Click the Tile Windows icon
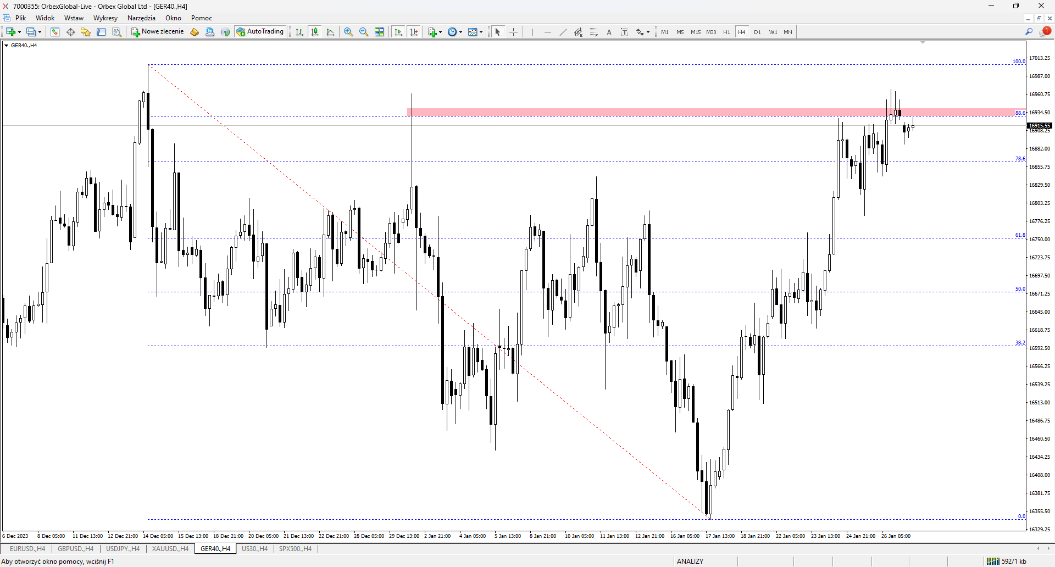Viewport: 1055px width, 567px height. point(379,32)
